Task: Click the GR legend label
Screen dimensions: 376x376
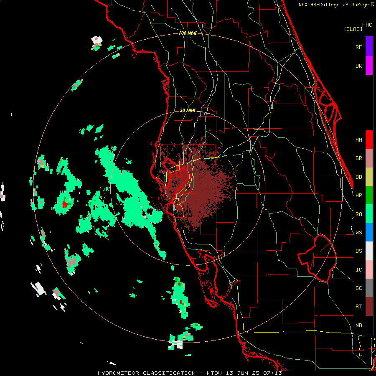Action: click(359, 158)
